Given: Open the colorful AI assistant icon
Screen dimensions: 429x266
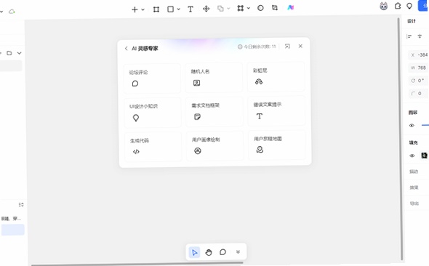Looking at the screenshot, I should coord(290,7).
